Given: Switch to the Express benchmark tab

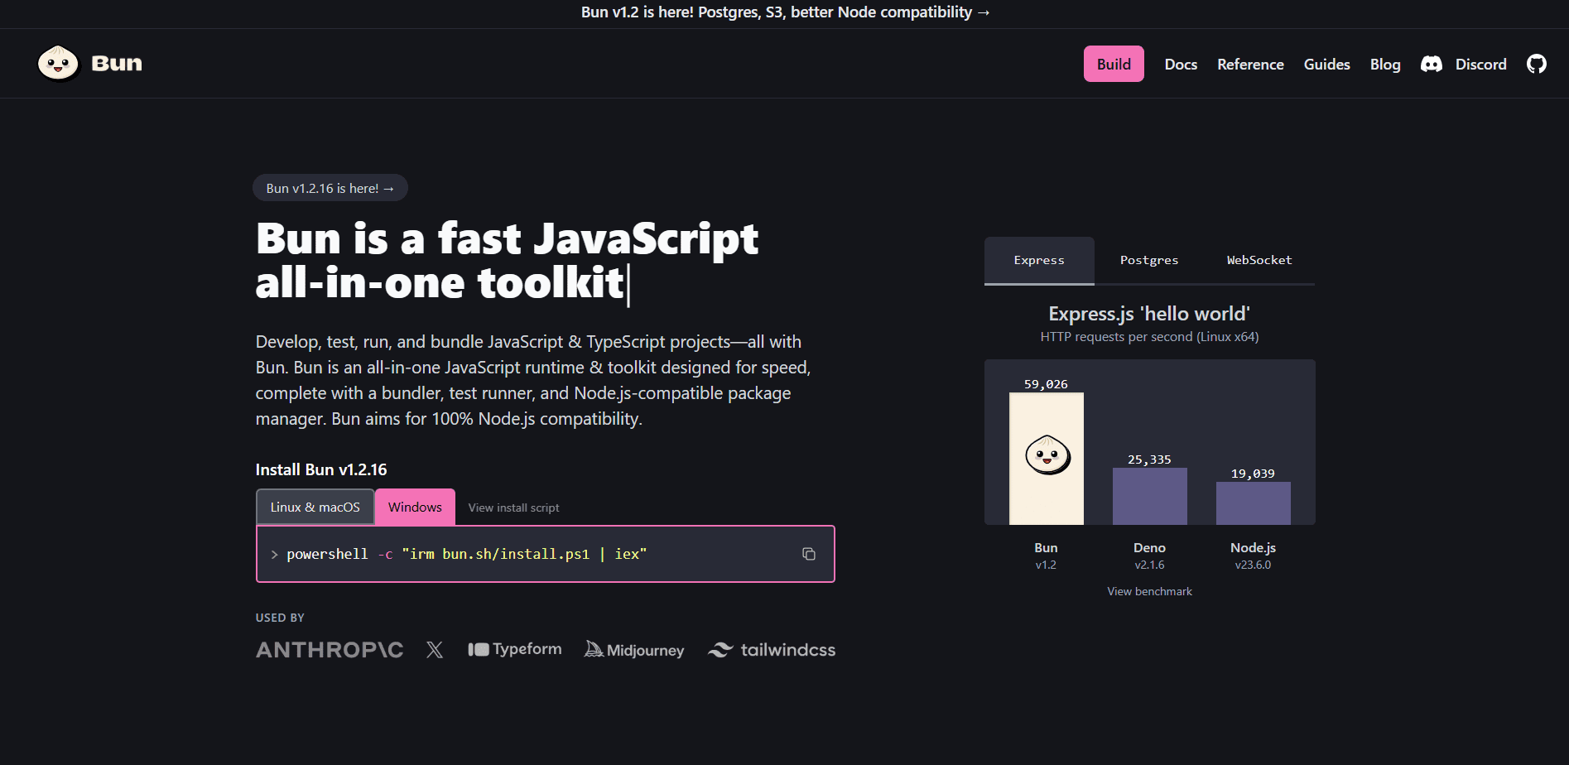Looking at the screenshot, I should click(x=1039, y=260).
